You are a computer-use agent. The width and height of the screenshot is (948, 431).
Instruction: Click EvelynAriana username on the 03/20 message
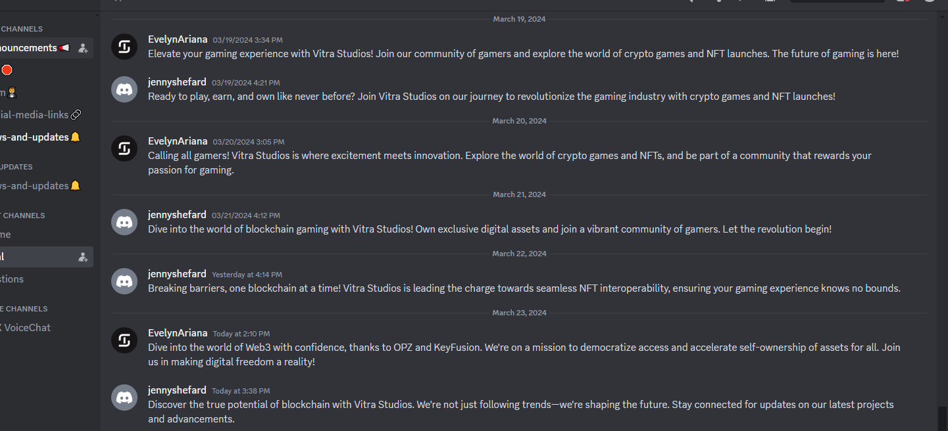point(178,141)
